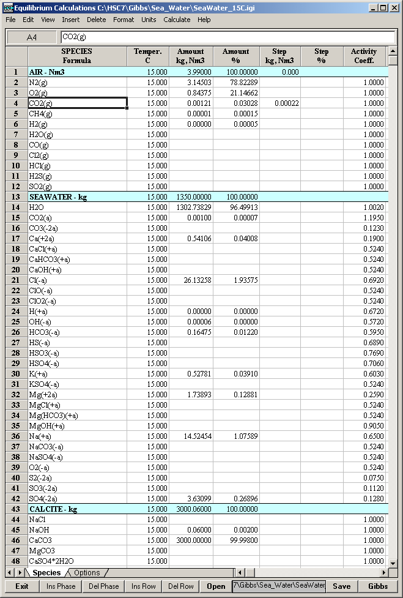The height and width of the screenshot is (598, 403).
Task: Open the Format menu
Action: 124,20
